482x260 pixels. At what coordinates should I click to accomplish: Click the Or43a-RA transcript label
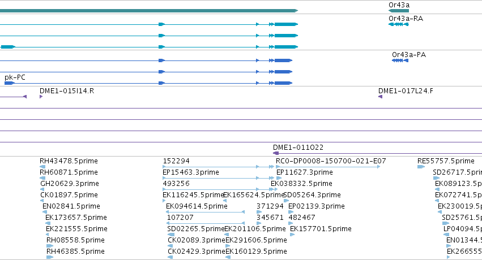click(x=406, y=19)
